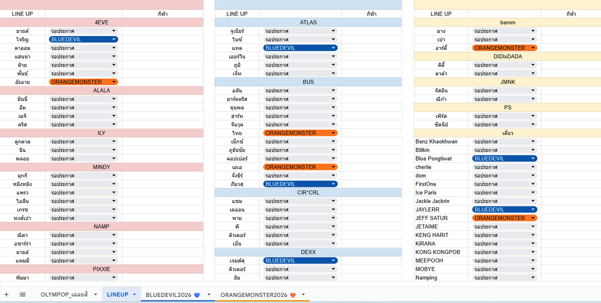This screenshot has height=303, width=601.
Task: Open the ORANGEMONSTER2026 tab menu arrow
Action: point(303,295)
